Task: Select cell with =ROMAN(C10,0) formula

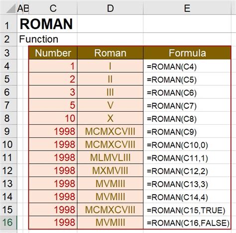Action: click(187, 145)
